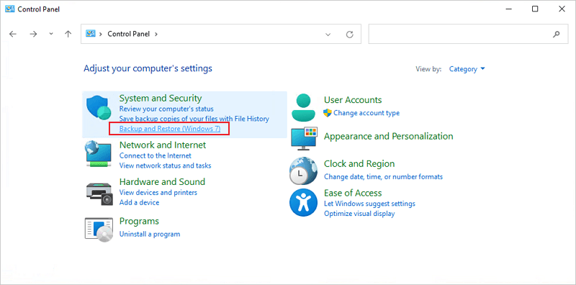Screen dimensions: 576x285
Task: Click the Appearance and Personalization monitor icon
Action: click(304, 138)
